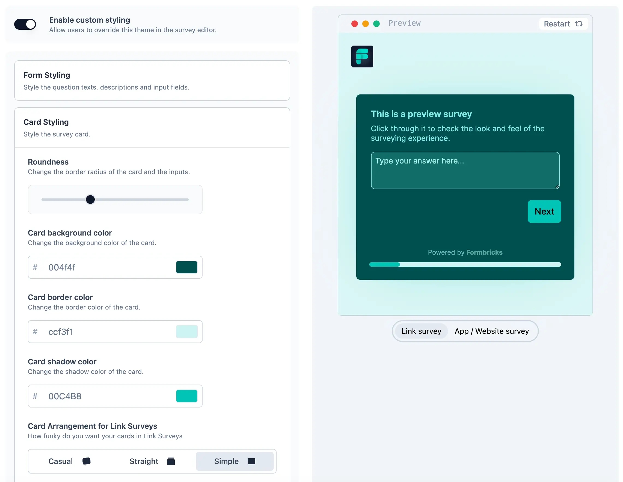The height and width of the screenshot is (482, 623).
Task: Open card shadow color picker
Action: tap(186, 396)
